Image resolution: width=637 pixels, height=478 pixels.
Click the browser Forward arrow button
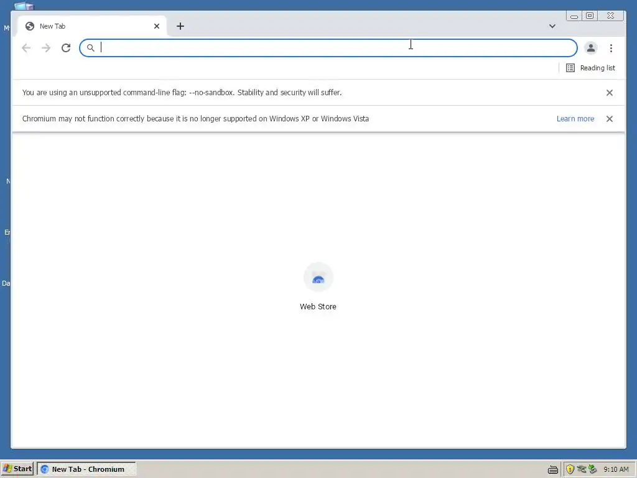click(x=46, y=48)
